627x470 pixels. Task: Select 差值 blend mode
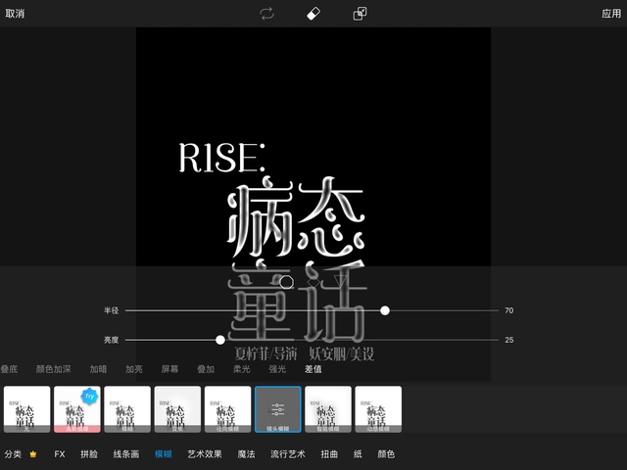coord(313,369)
